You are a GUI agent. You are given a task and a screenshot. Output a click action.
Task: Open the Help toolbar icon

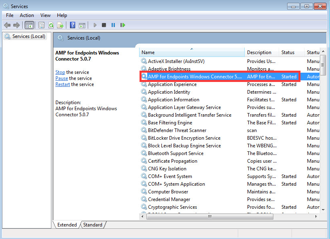[x=73, y=25]
